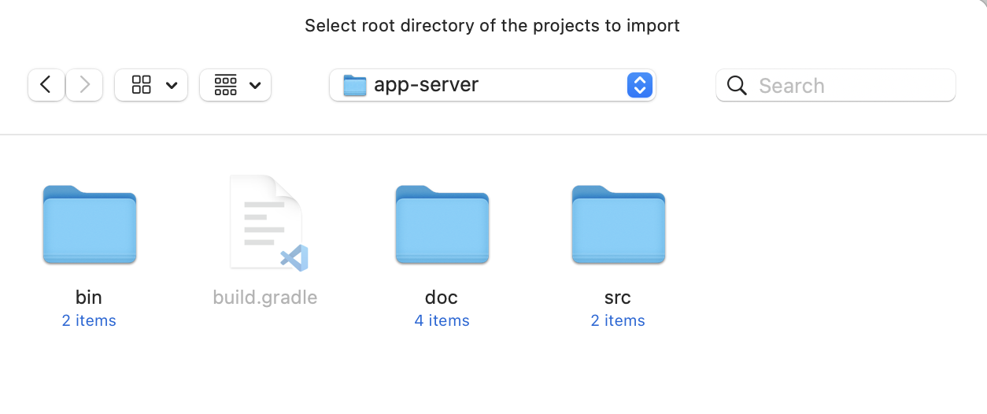Click the "build.gradle" file name
The image size is (987, 414).
[265, 298]
